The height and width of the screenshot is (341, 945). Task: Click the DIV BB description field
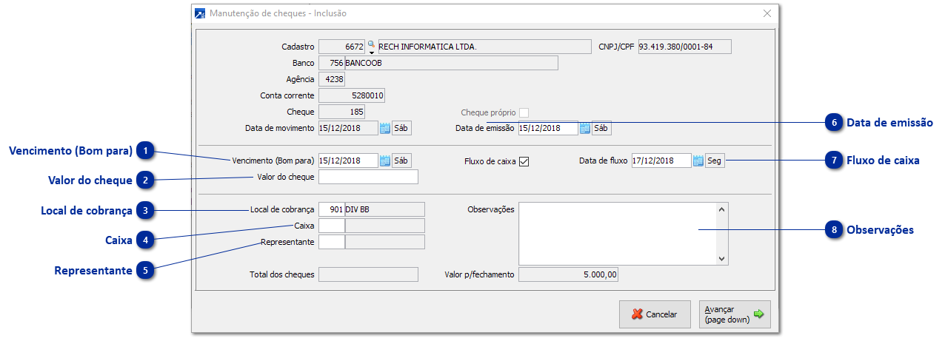point(385,209)
